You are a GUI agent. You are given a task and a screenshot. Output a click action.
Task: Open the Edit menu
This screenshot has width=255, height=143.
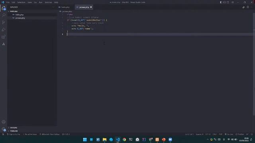(13, 2)
